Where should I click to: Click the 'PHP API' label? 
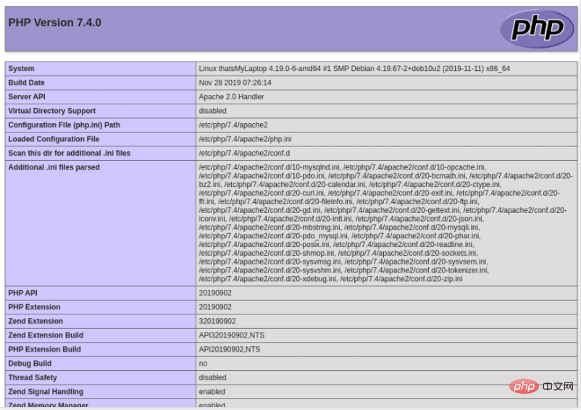(x=22, y=293)
